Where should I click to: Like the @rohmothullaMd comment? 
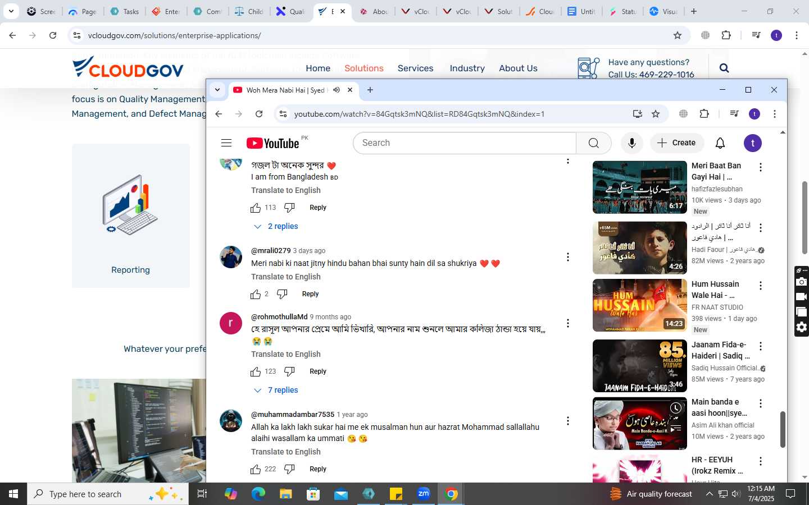click(x=256, y=371)
